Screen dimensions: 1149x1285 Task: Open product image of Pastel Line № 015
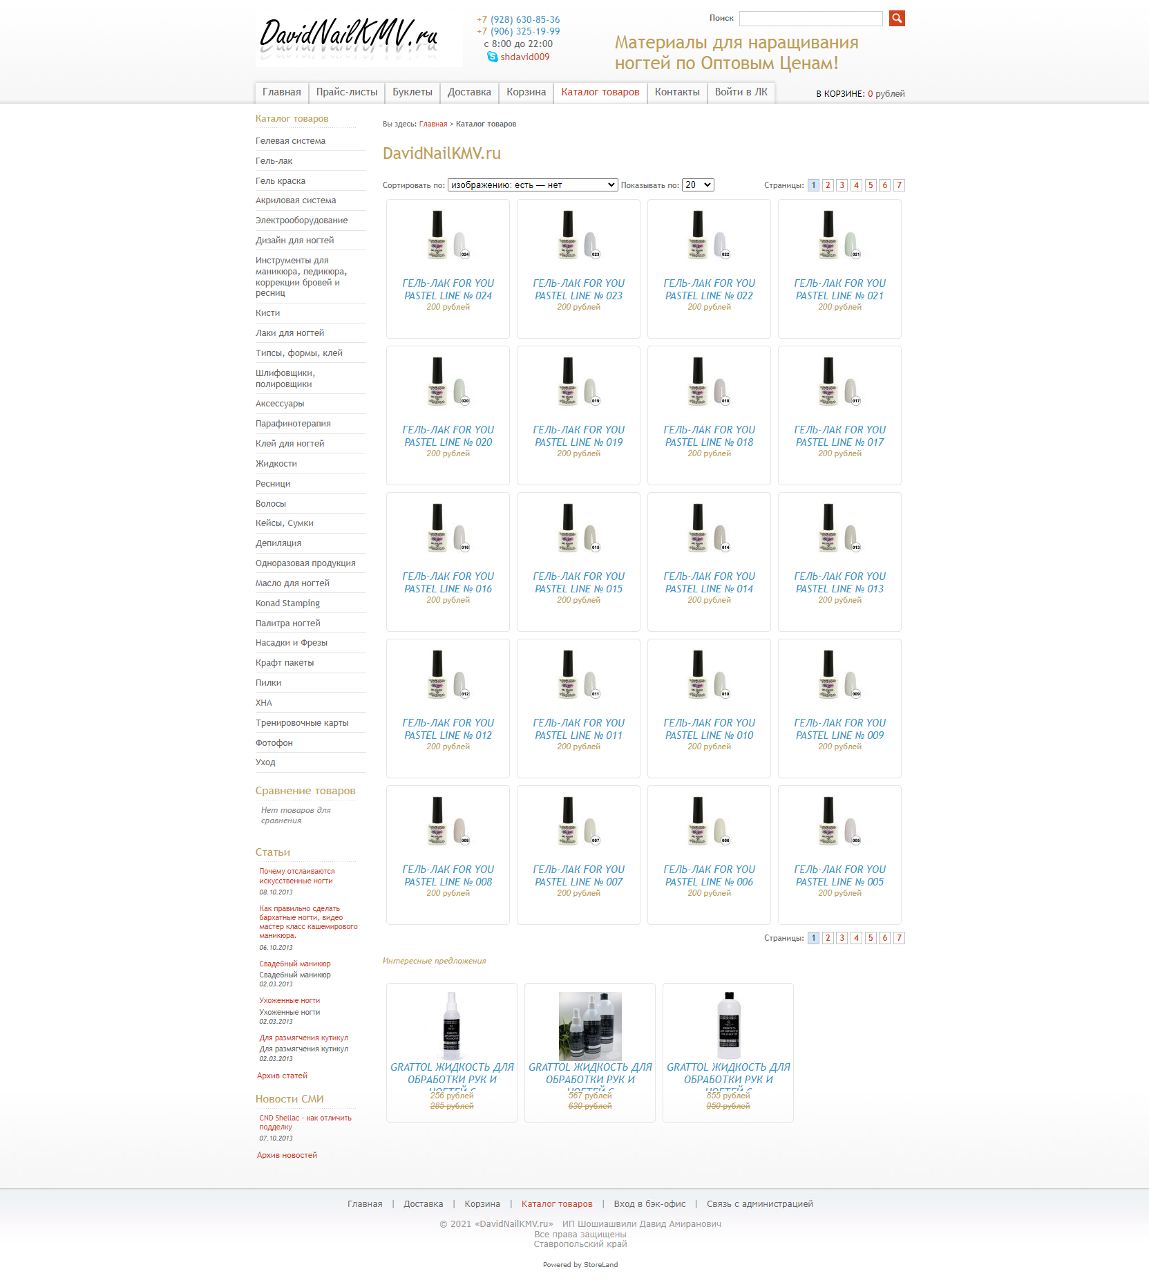pos(578,528)
